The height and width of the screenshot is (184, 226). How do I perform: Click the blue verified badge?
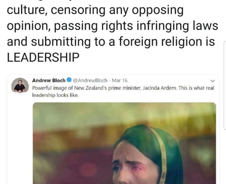tap(69, 80)
